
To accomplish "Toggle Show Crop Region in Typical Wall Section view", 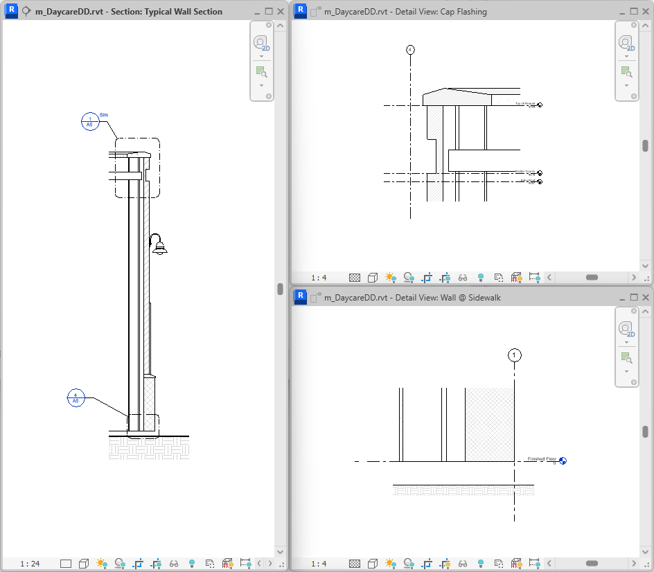I will click(156, 564).
